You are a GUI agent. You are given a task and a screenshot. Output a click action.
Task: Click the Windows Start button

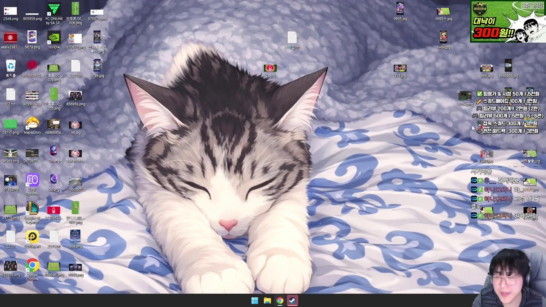pyautogui.click(x=255, y=301)
